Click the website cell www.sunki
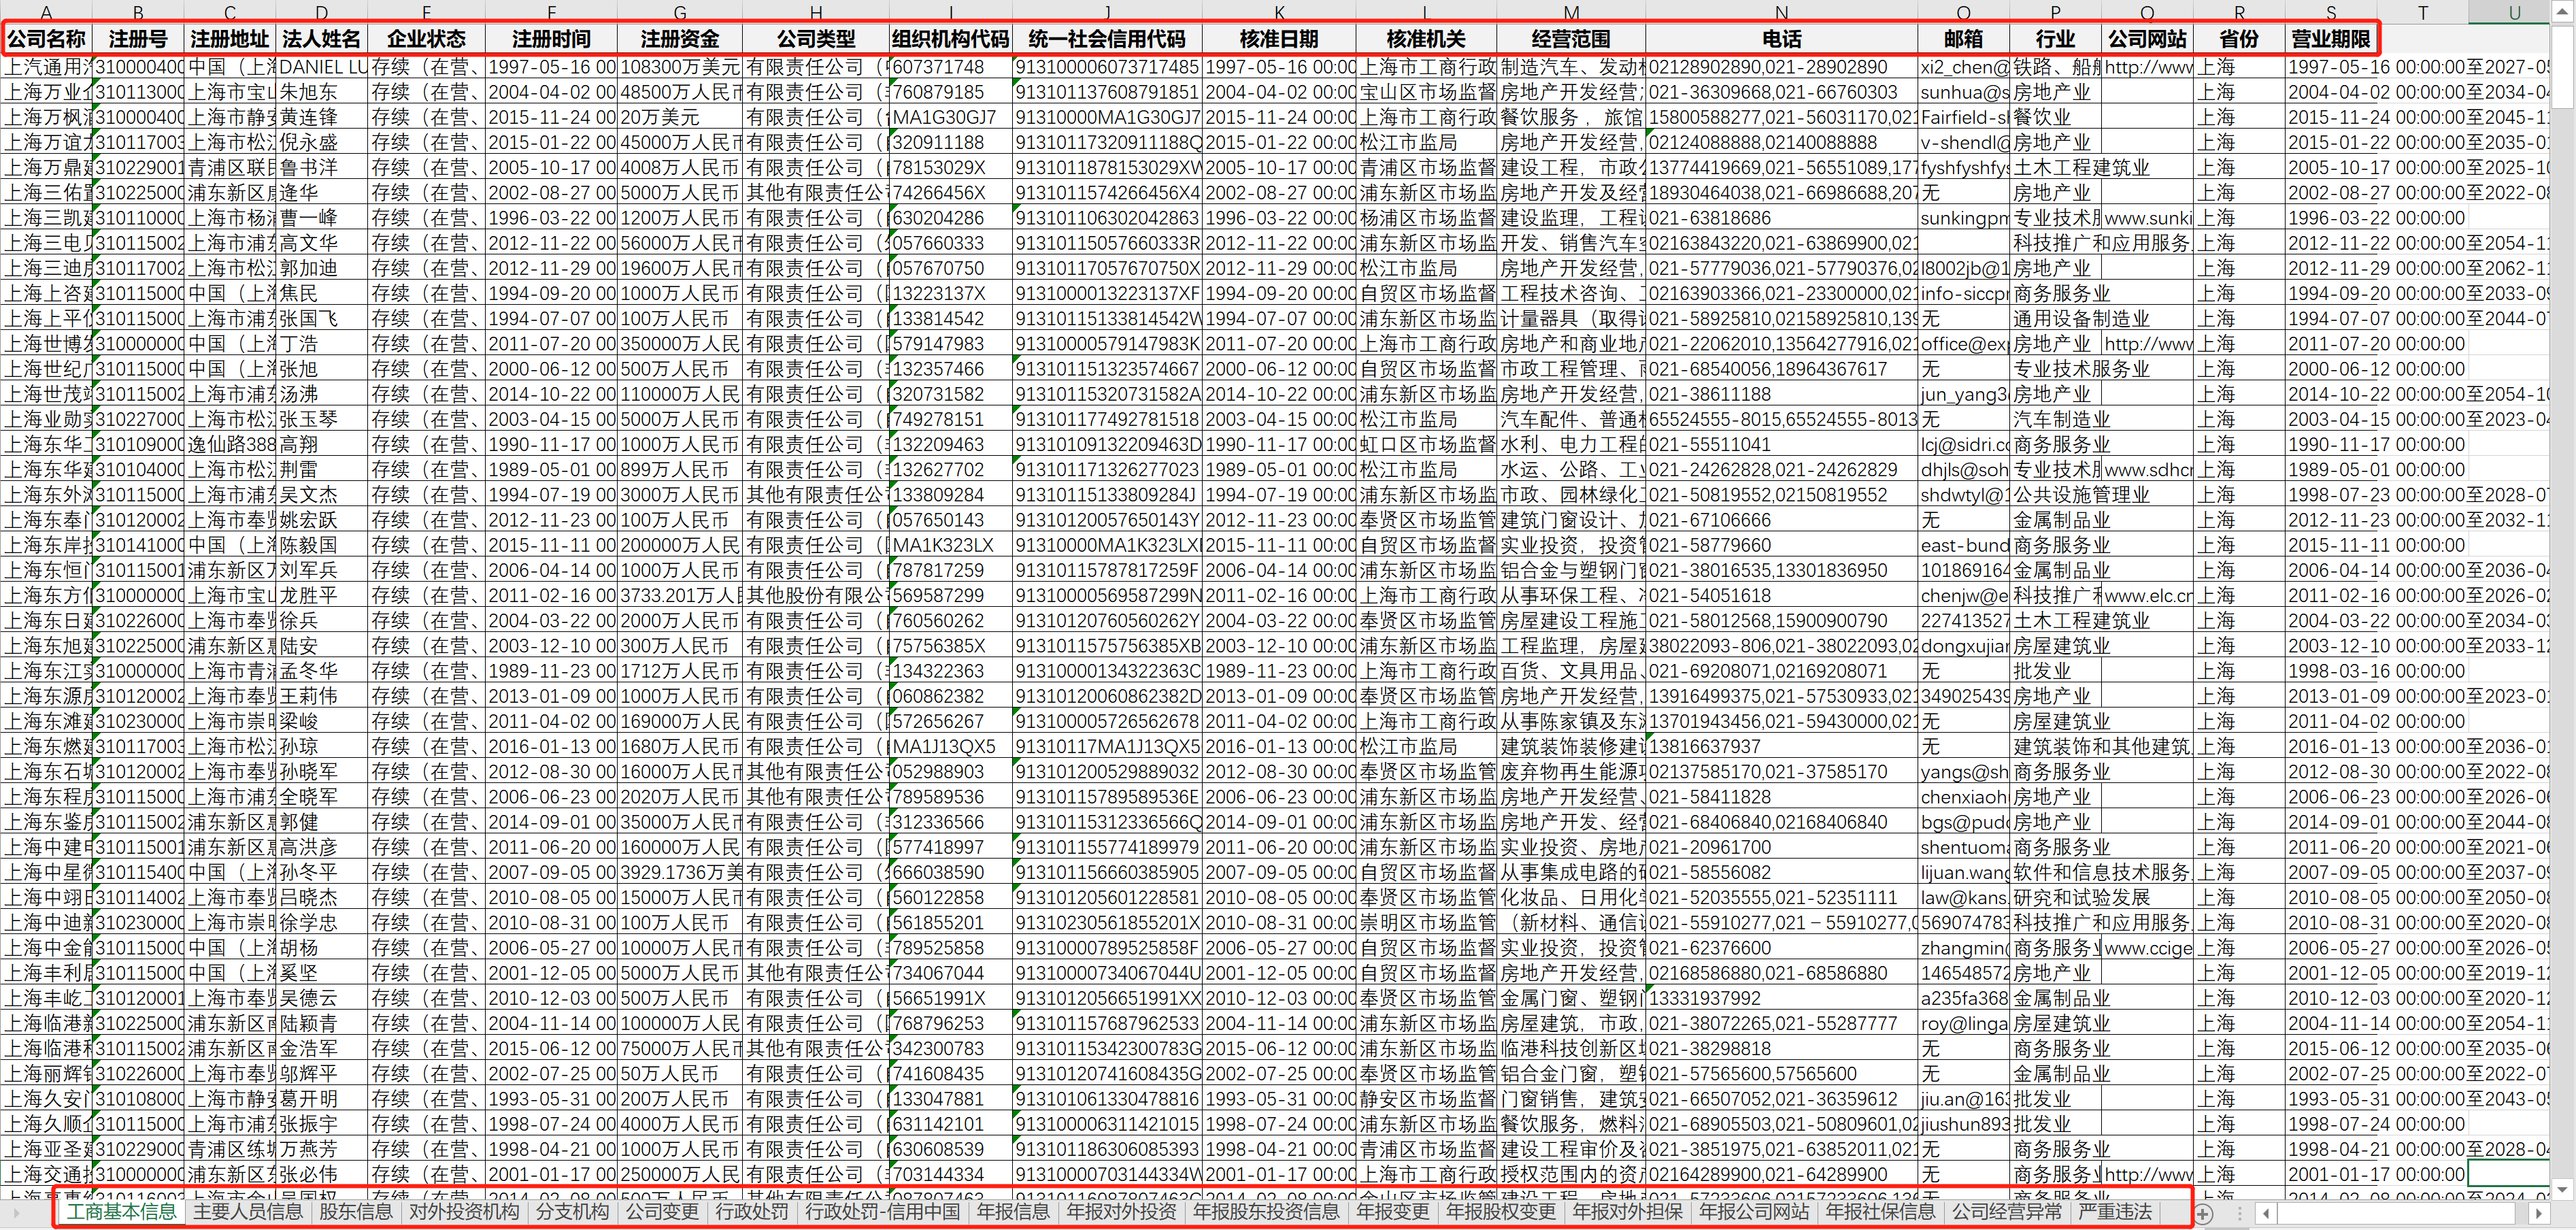 tap(2147, 218)
